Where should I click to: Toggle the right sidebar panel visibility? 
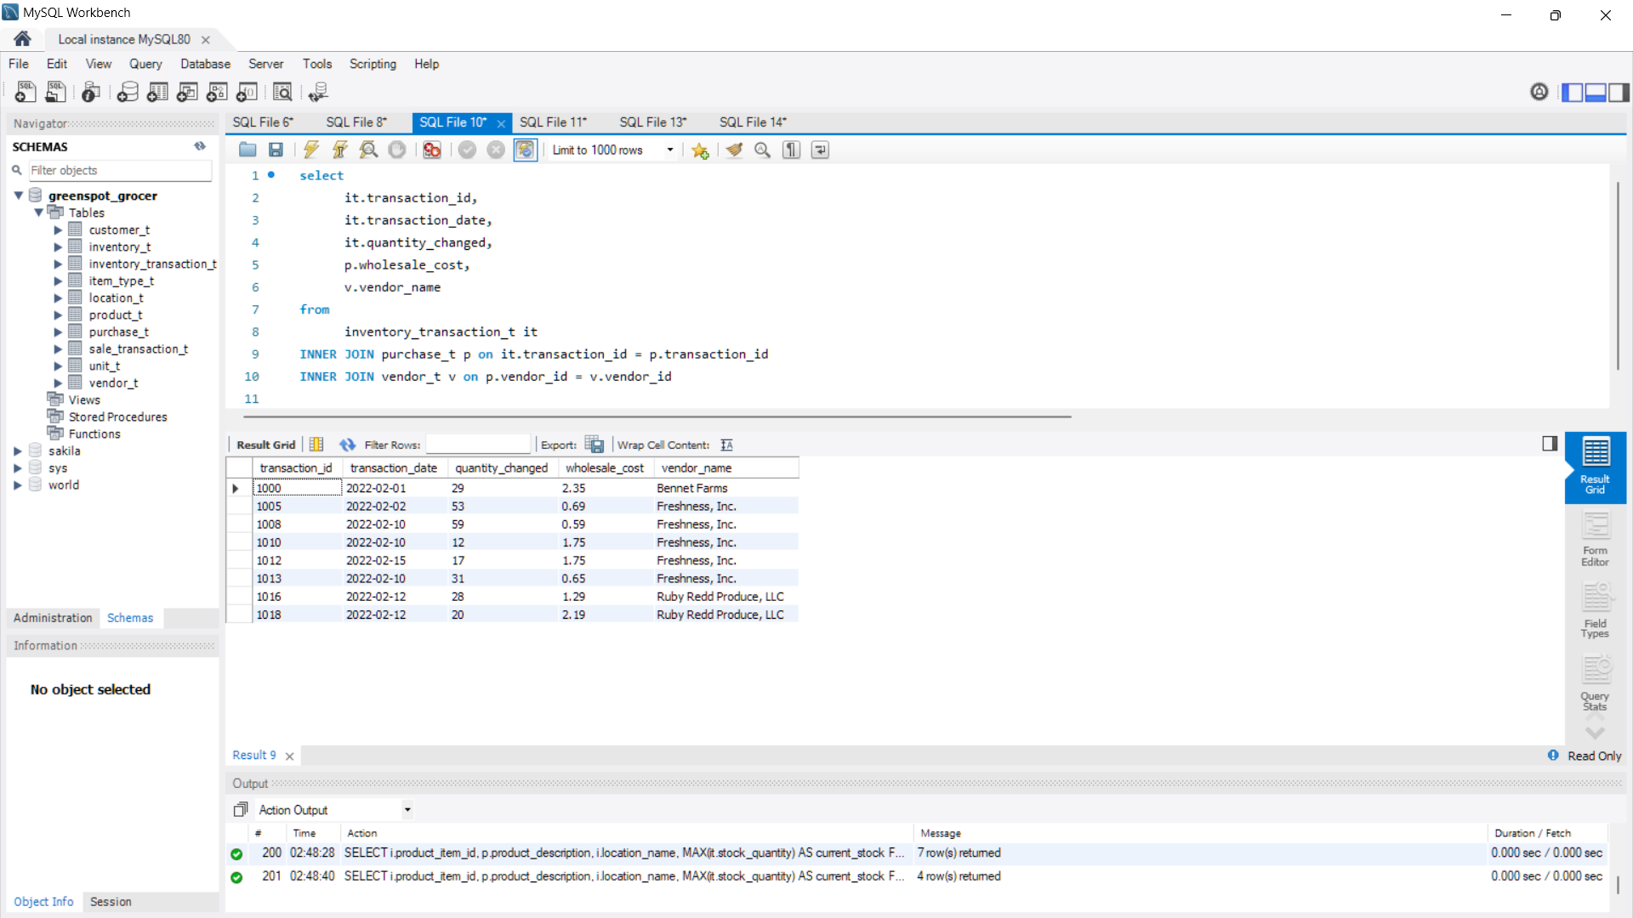[1619, 92]
